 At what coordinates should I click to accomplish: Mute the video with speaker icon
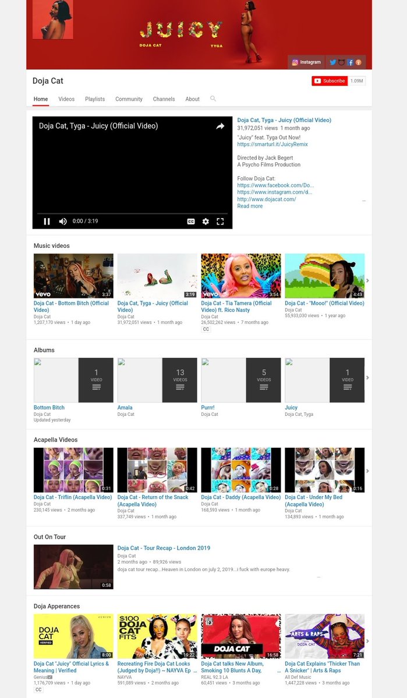pos(63,221)
